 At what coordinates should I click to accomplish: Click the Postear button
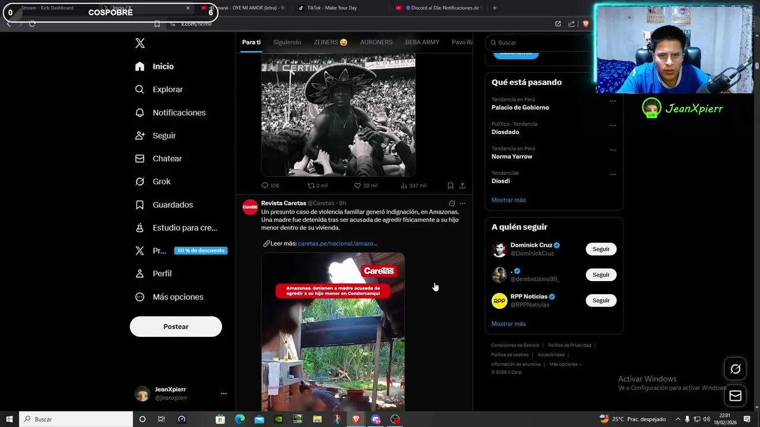click(x=176, y=327)
